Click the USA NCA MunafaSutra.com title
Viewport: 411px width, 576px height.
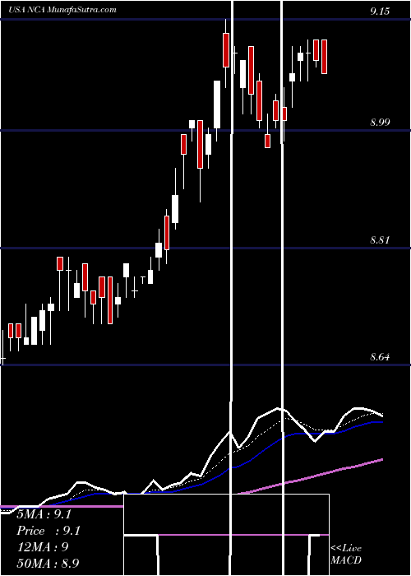point(62,9)
